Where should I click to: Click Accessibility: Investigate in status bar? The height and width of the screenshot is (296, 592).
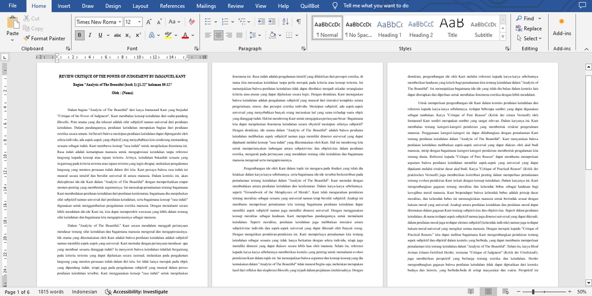click(136, 292)
